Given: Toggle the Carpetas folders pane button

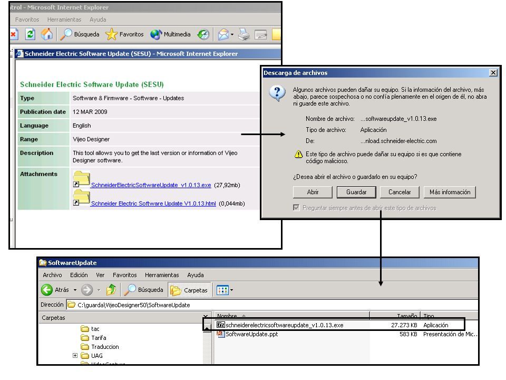Looking at the screenshot, I should click(189, 290).
